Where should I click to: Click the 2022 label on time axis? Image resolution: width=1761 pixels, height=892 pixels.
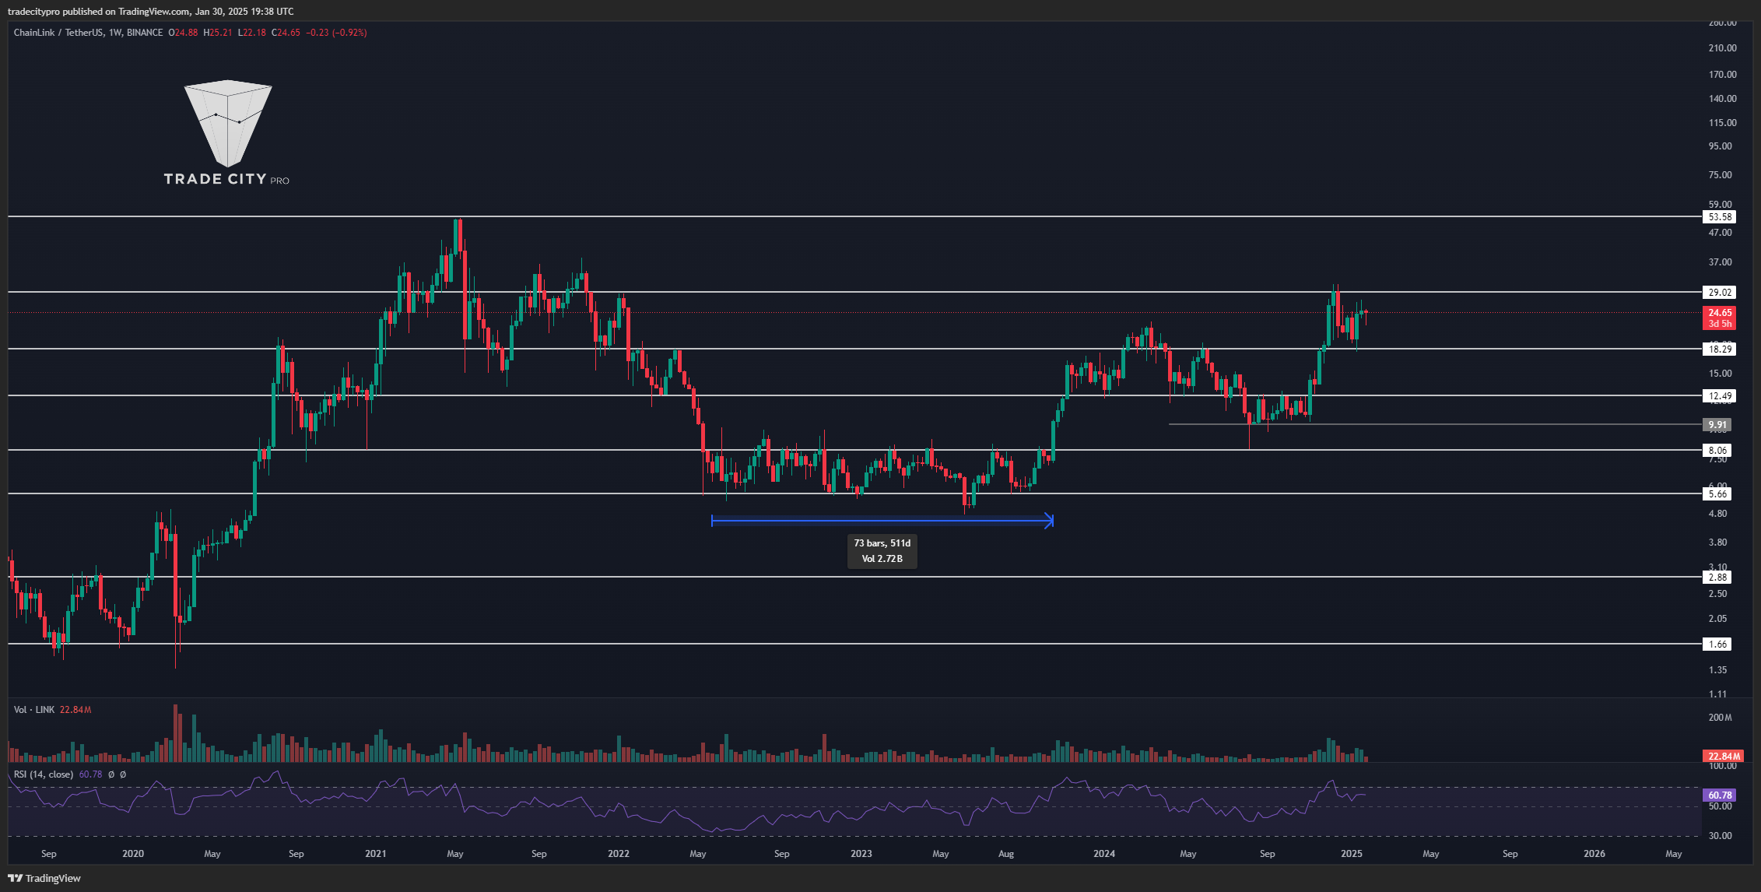tap(619, 854)
